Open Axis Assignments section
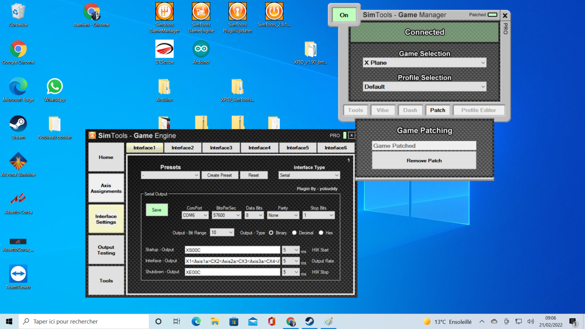Viewport: 585px width, 329px height. pyautogui.click(x=106, y=188)
